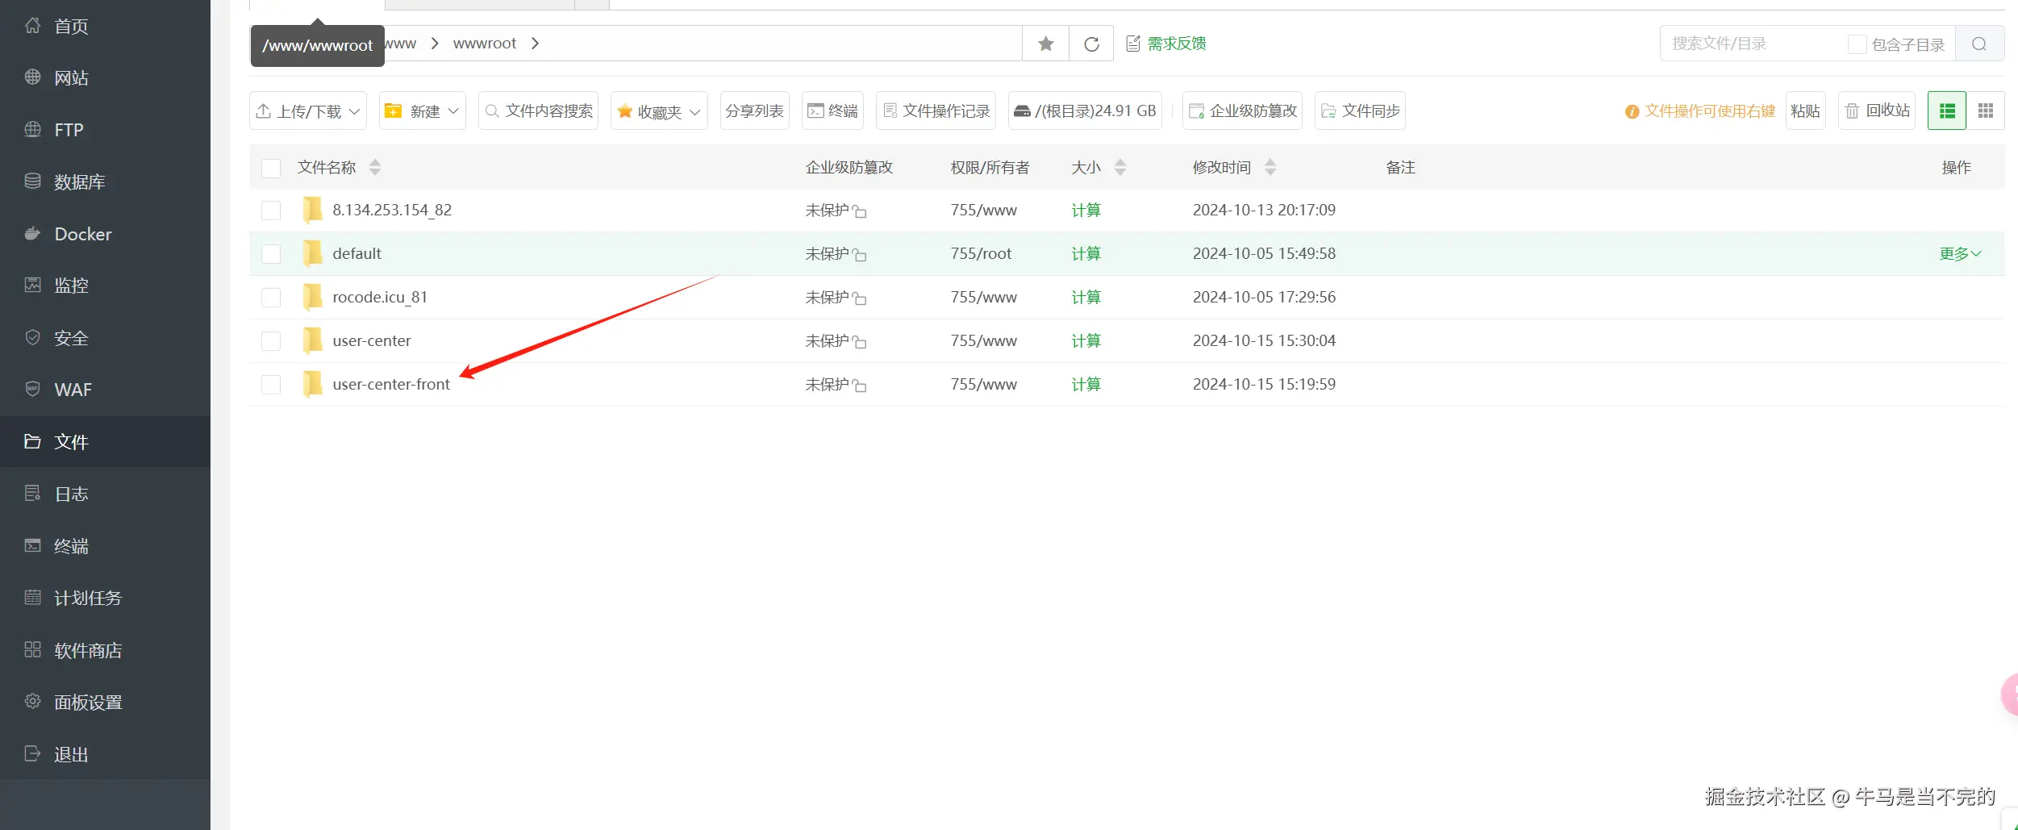Check the box for rocode.icu_81 folder
2018x830 pixels.
tap(271, 298)
